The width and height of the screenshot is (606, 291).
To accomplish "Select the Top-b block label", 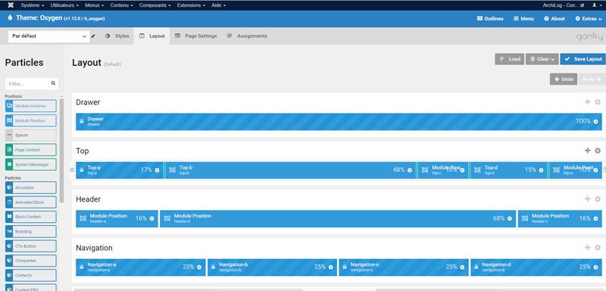I will [x=186, y=167].
